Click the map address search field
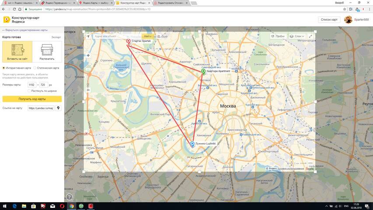 [117, 36]
